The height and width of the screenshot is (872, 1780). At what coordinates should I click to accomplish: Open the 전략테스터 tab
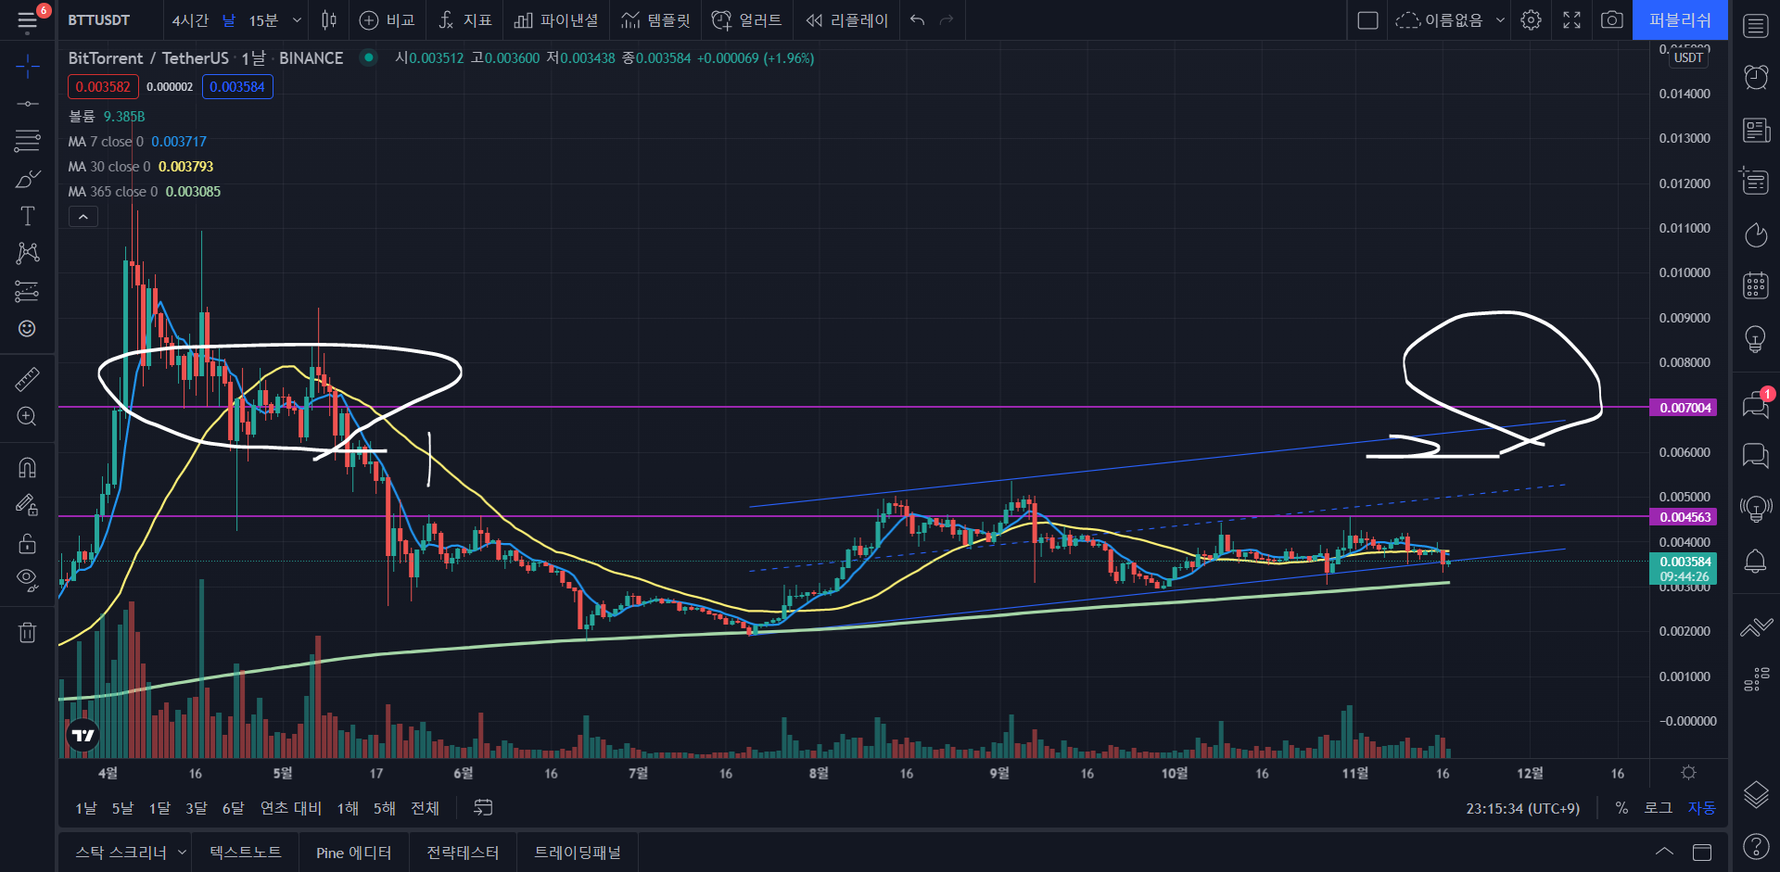(x=463, y=853)
